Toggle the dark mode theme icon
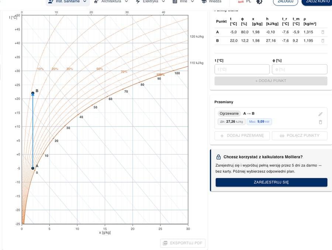 [259, 1]
